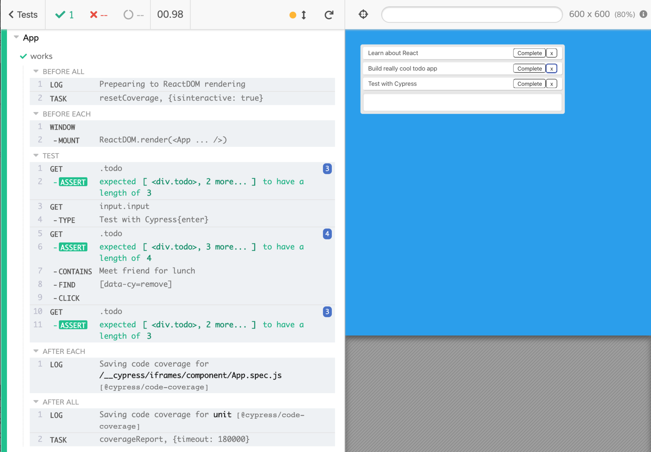This screenshot has height=452, width=651.
Task: Click the pending tests circle counter
Action: pyautogui.click(x=133, y=15)
